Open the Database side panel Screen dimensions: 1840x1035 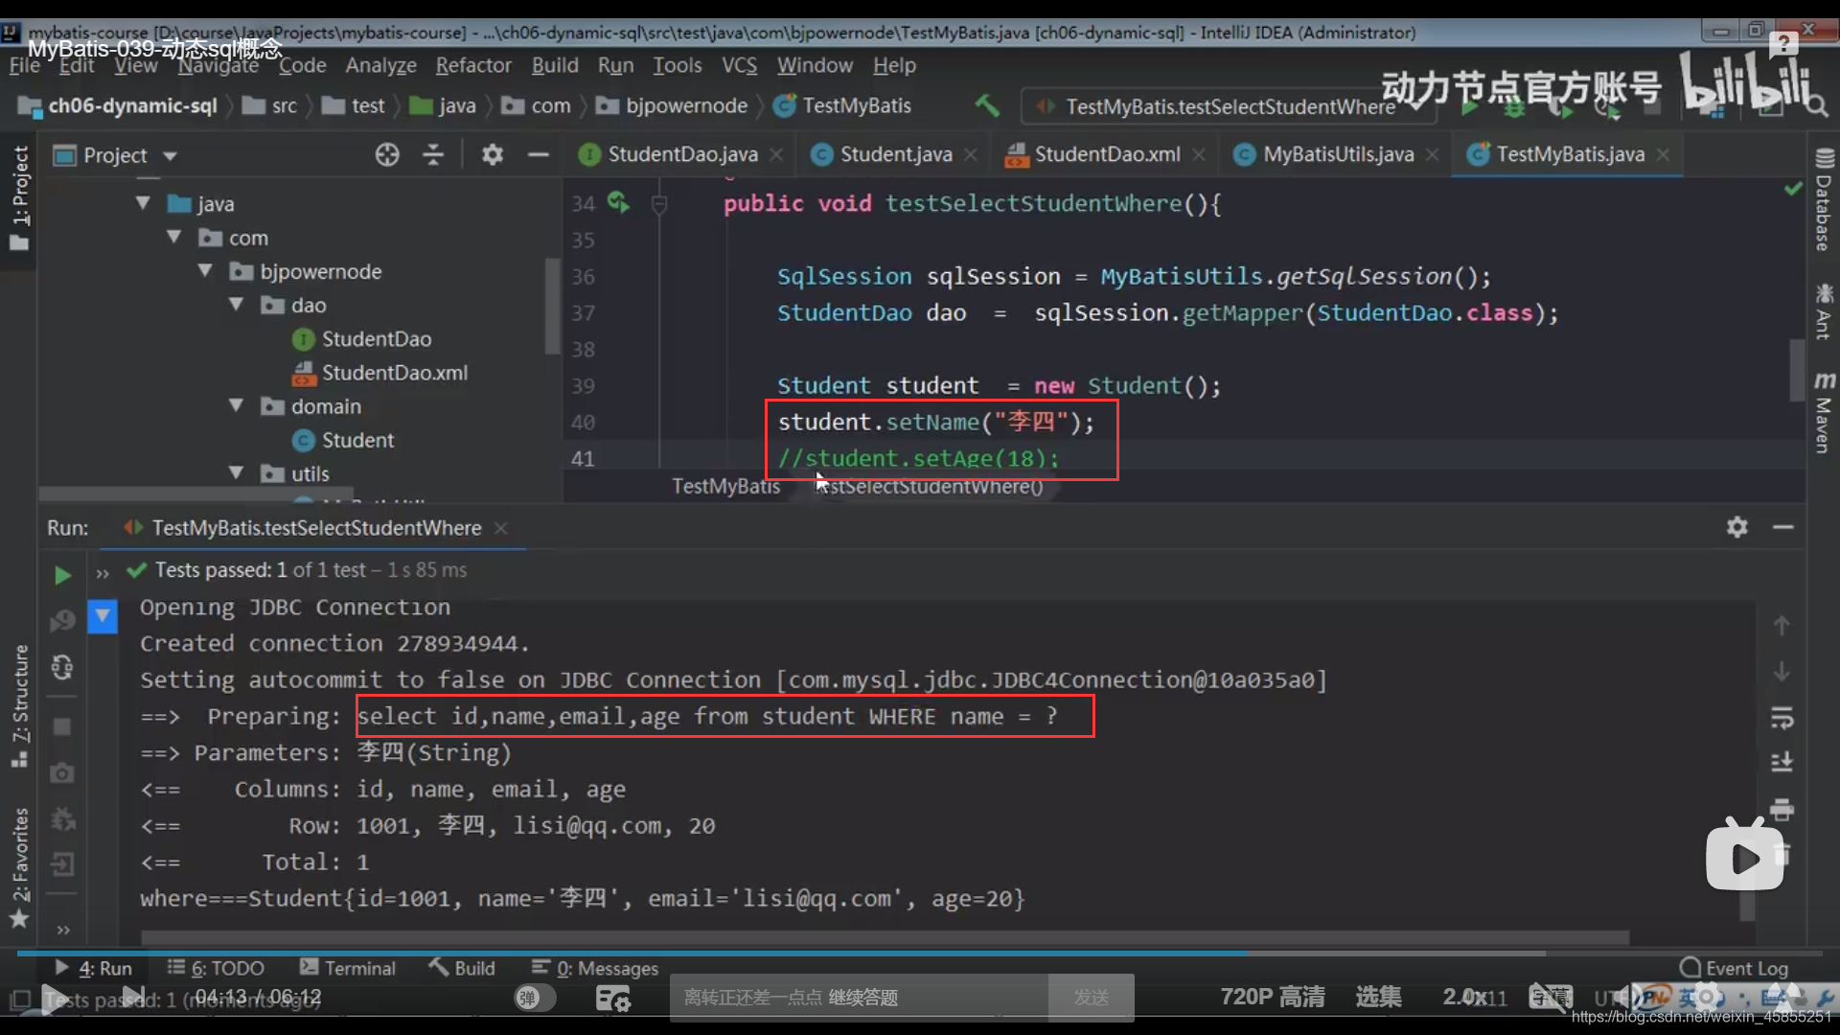[1824, 199]
